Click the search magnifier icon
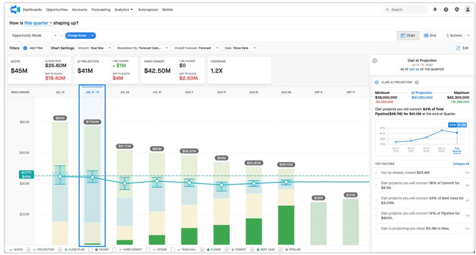 pos(388,10)
